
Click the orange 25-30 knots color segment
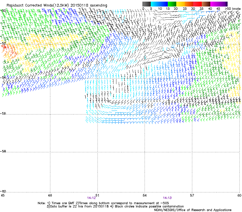(x=189, y=4)
